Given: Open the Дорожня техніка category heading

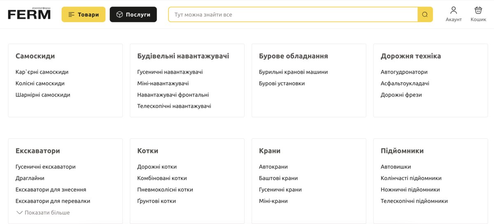Looking at the screenshot, I should click(x=411, y=56).
